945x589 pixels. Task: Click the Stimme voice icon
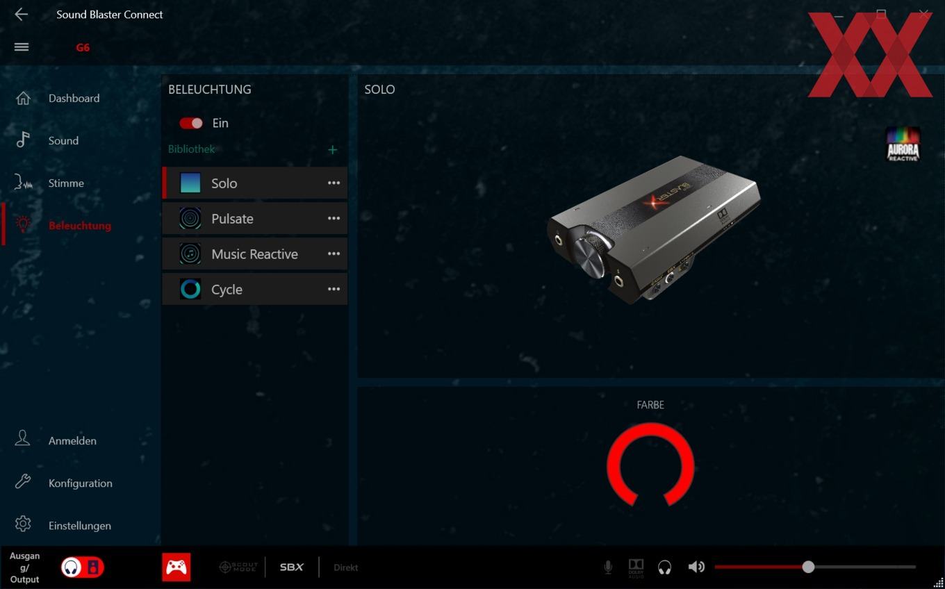23,183
